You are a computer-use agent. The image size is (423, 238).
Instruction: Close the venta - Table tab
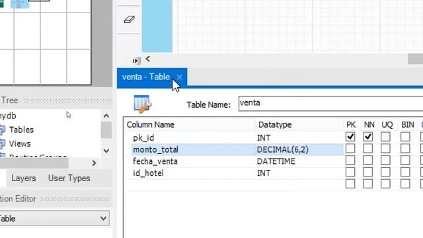pyautogui.click(x=179, y=77)
